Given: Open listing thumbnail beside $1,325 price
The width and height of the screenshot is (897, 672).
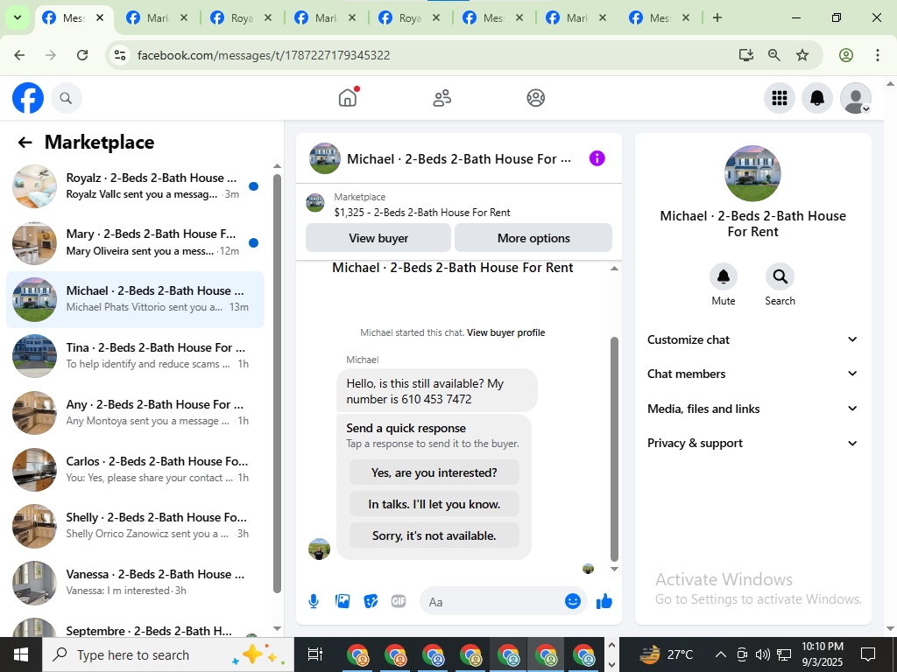Looking at the screenshot, I should click(x=315, y=203).
